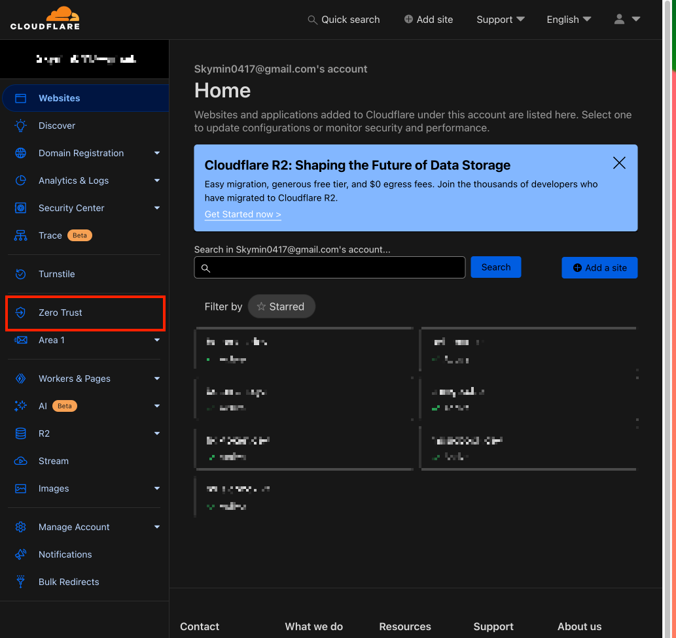Click the What we do footer heading
Image resolution: width=676 pixels, height=638 pixels.
click(314, 626)
